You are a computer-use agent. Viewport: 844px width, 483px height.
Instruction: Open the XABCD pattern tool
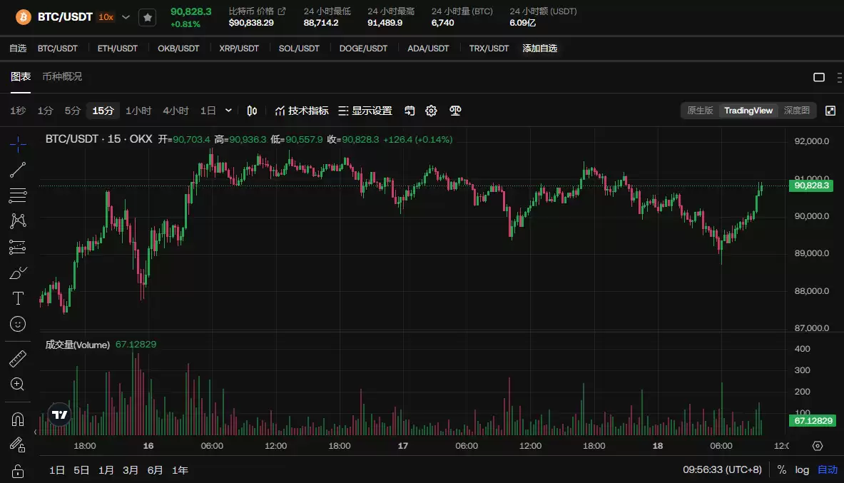[x=17, y=220]
